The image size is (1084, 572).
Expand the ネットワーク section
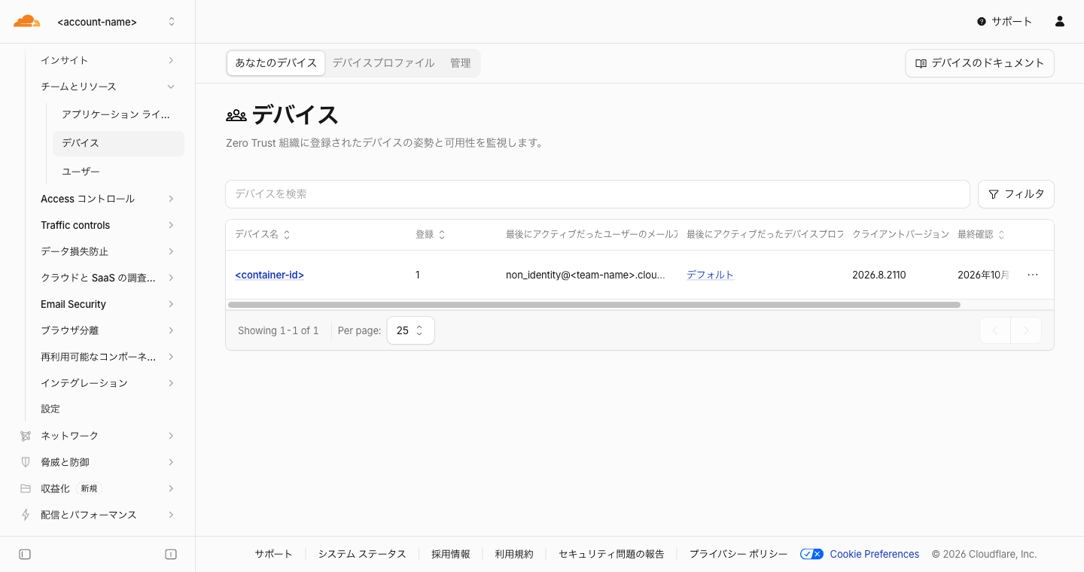(x=98, y=436)
